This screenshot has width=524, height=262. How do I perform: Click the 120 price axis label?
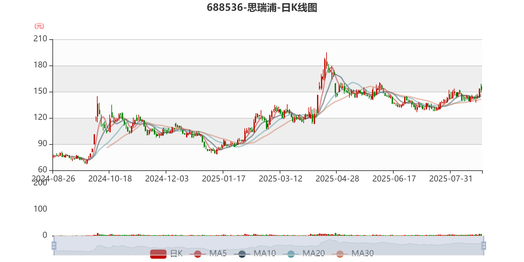coord(40,117)
